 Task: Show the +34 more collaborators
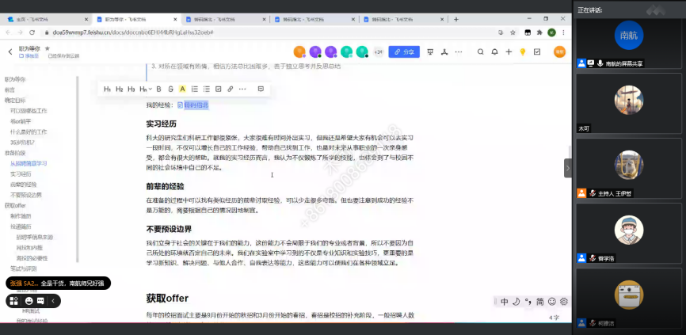pos(378,51)
